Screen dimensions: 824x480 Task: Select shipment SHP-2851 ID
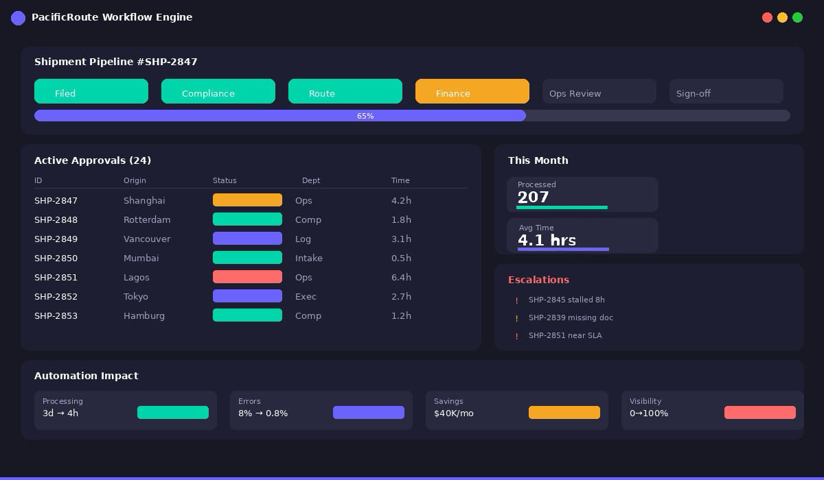pos(56,278)
